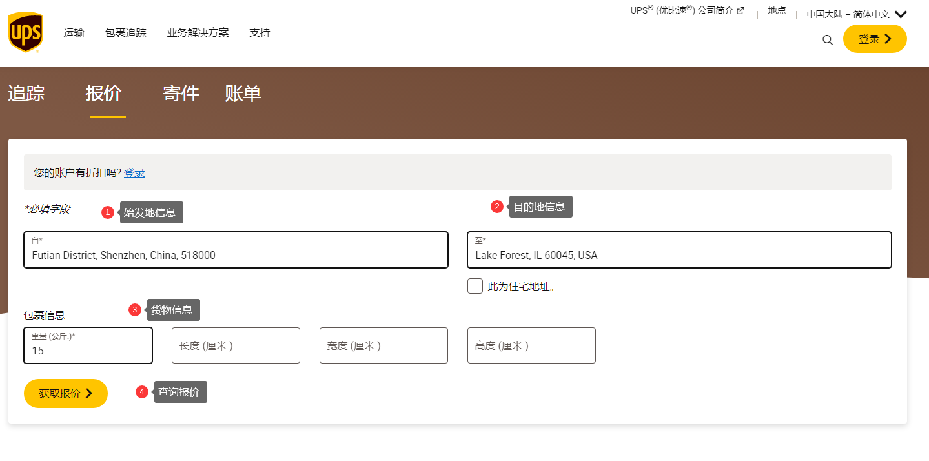This screenshot has width=929, height=461.
Task: Open the 业务解决方案 menu
Action: [198, 33]
